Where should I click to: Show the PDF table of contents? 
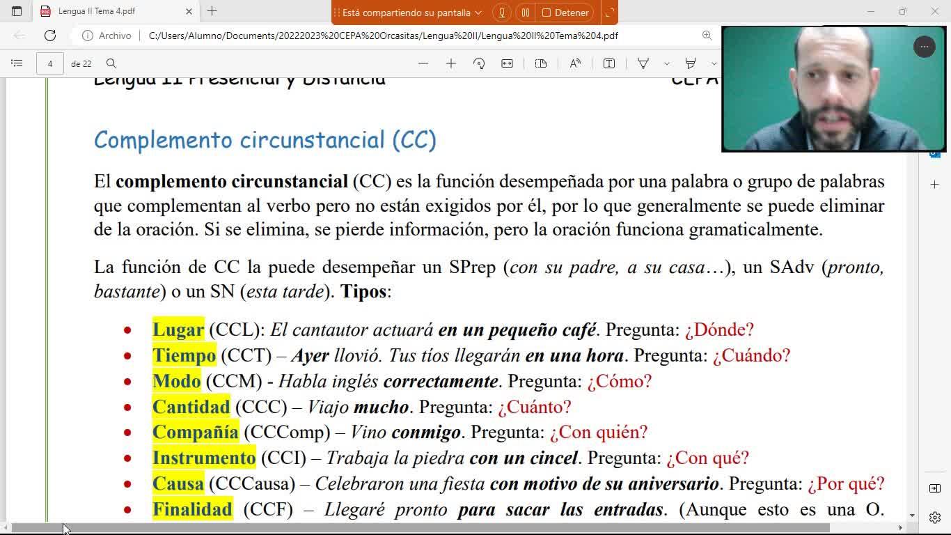point(17,63)
